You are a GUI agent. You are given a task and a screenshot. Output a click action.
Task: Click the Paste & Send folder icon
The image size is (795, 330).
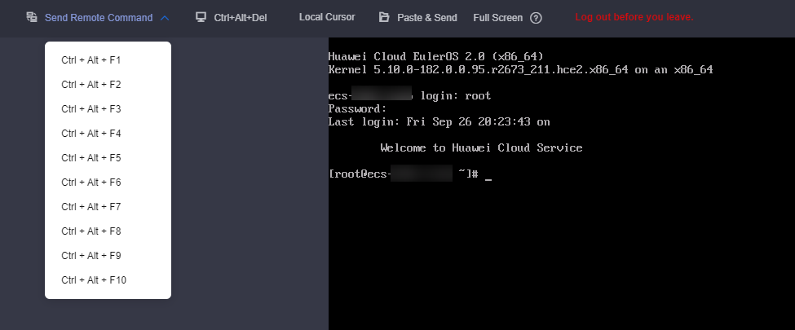click(384, 17)
